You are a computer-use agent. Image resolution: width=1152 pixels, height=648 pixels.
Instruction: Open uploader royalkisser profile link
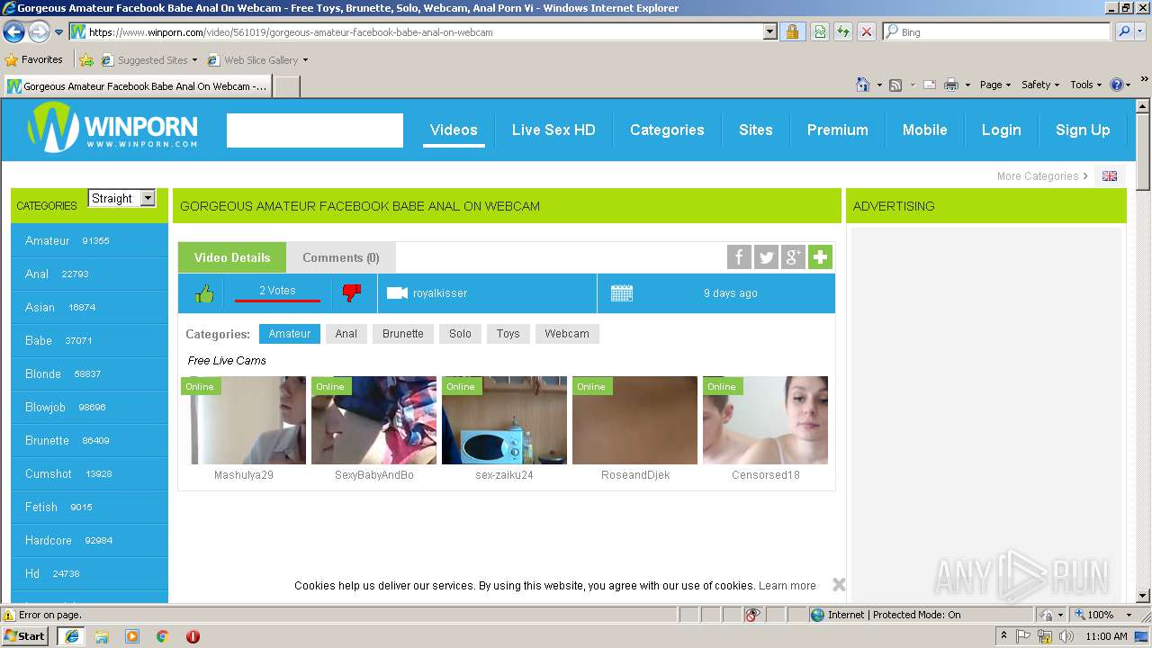coord(440,293)
